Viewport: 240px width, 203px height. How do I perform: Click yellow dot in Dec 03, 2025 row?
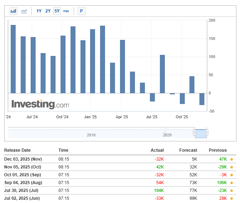pyautogui.click(x=231, y=159)
